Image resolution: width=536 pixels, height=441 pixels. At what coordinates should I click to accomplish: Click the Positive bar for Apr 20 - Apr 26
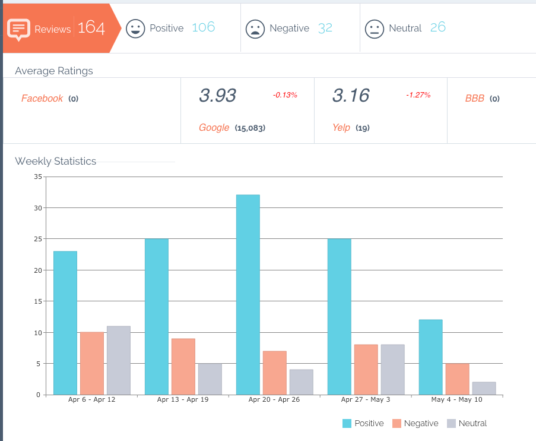tap(248, 295)
